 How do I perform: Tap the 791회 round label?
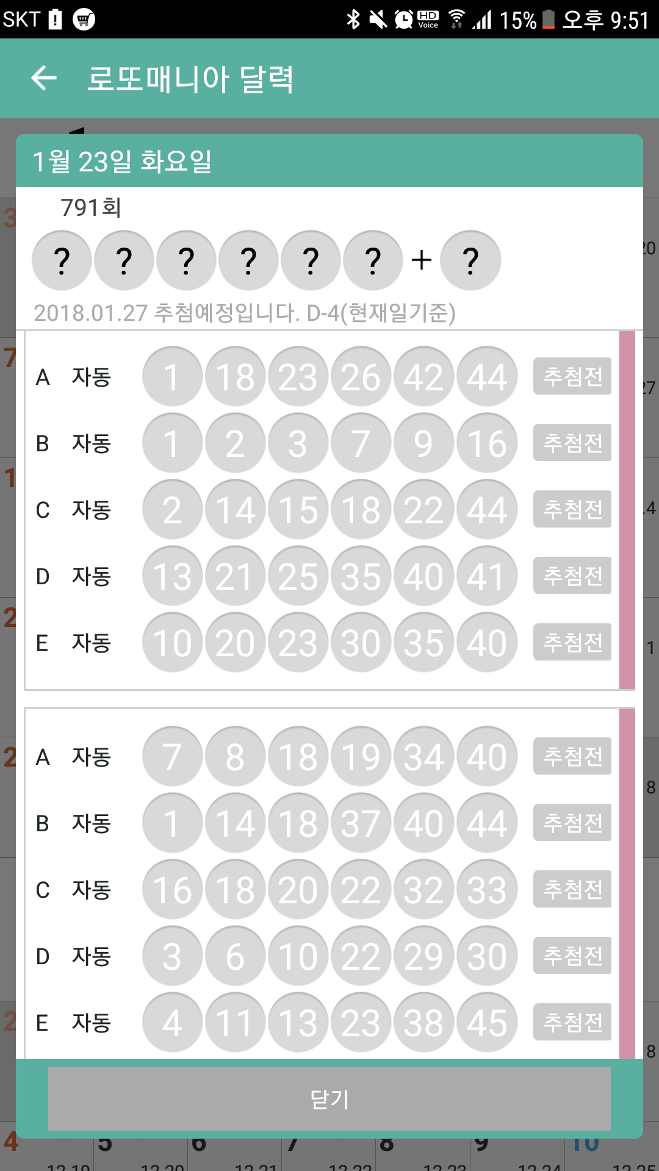click(x=91, y=207)
